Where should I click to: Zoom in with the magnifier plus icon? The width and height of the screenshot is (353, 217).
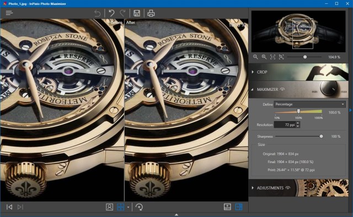click(264, 57)
